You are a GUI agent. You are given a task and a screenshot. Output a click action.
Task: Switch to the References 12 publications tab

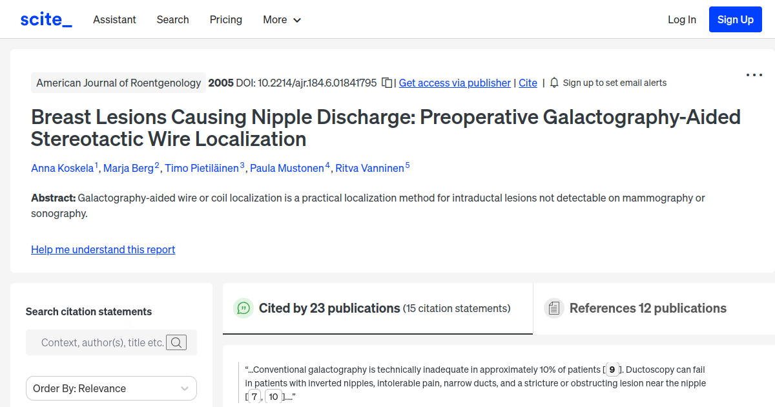pos(648,308)
